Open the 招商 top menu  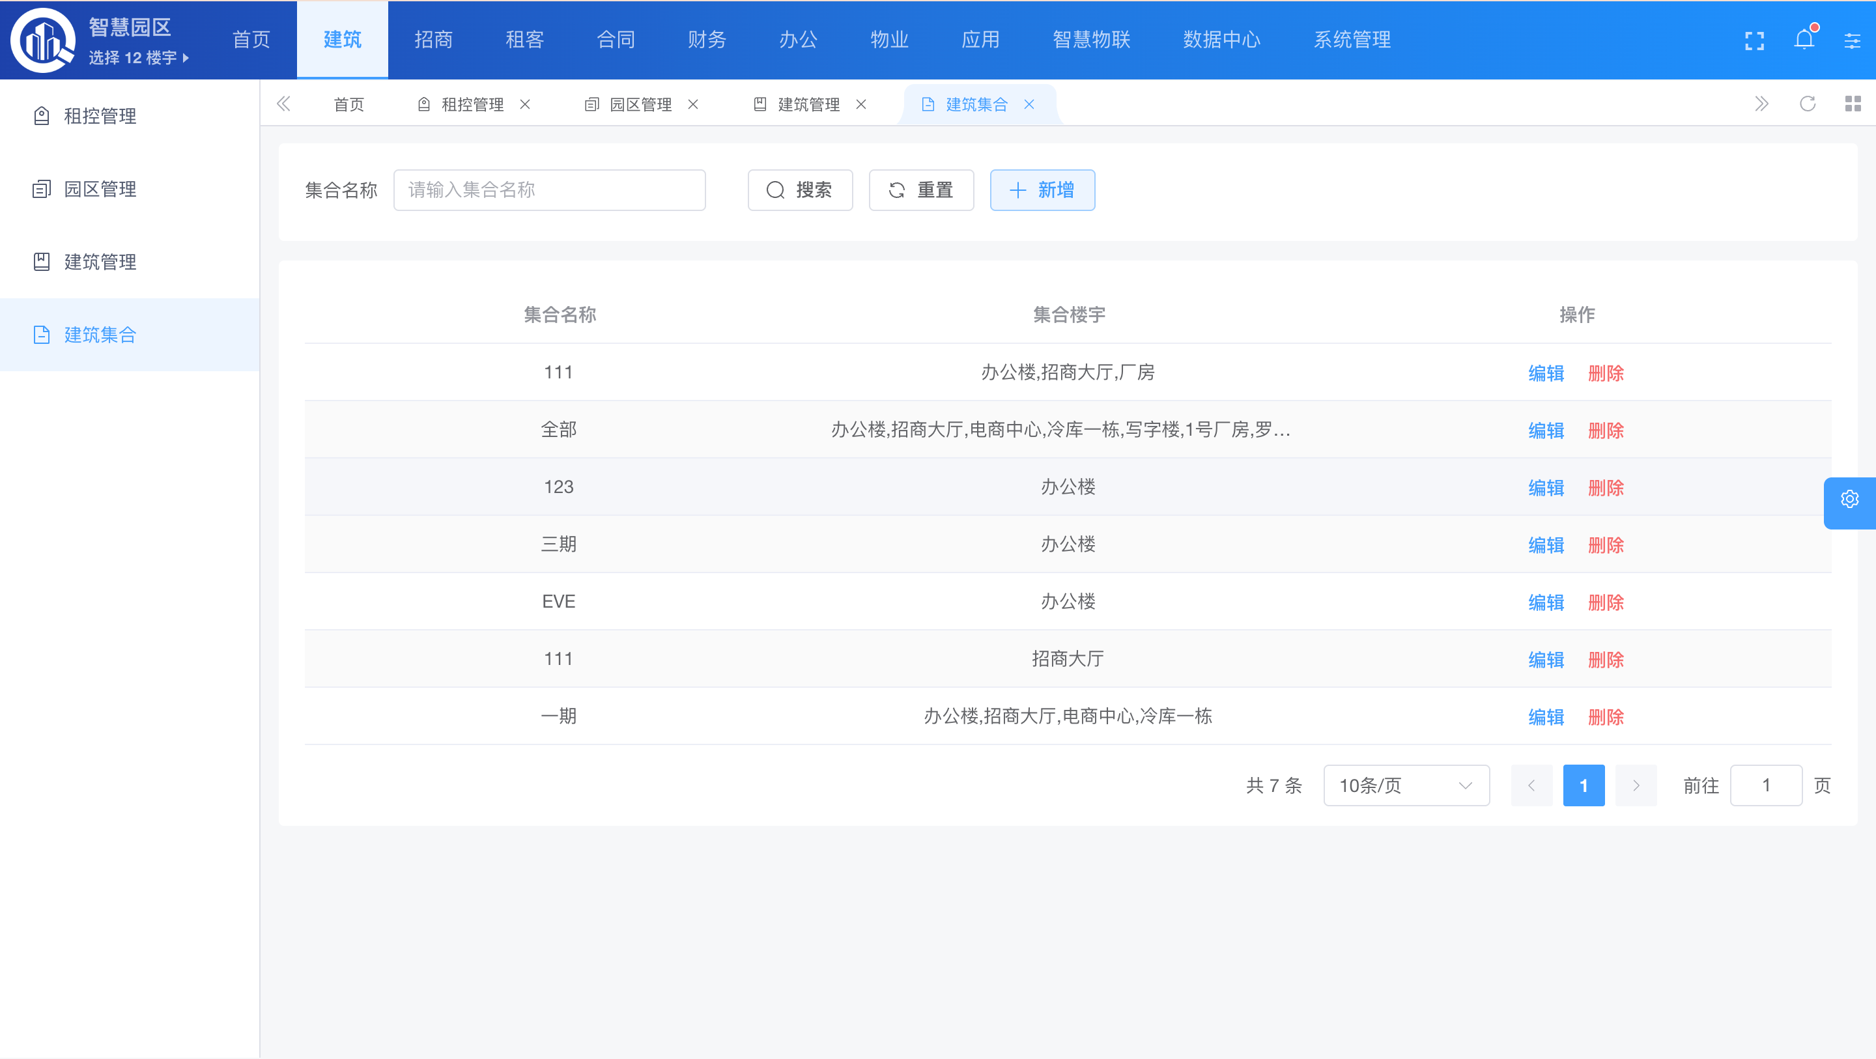pyautogui.click(x=433, y=40)
